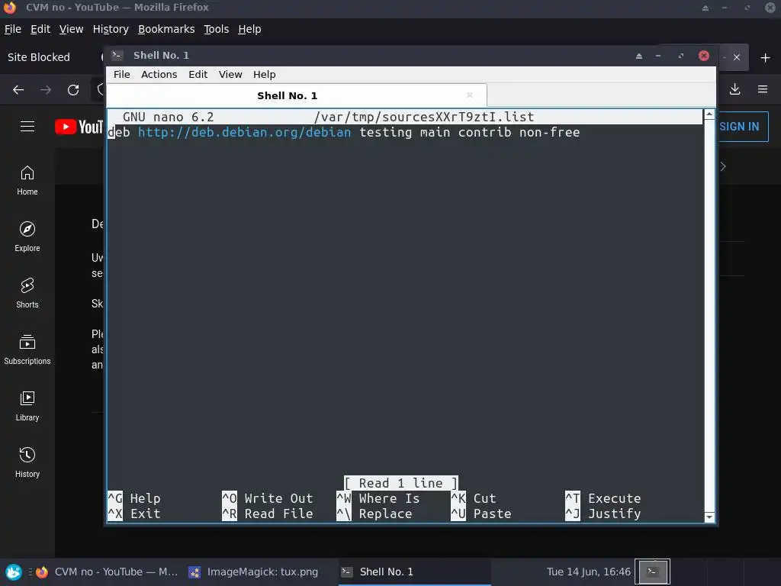Image resolution: width=781 pixels, height=586 pixels.
Task: Open terminal Help menu
Action: tap(264, 74)
